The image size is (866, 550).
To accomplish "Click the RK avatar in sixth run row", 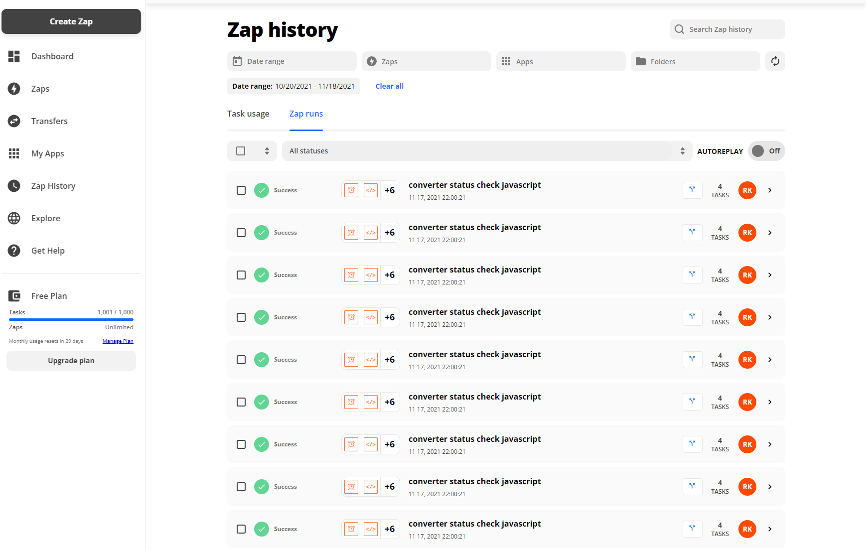I will [747, 402].
